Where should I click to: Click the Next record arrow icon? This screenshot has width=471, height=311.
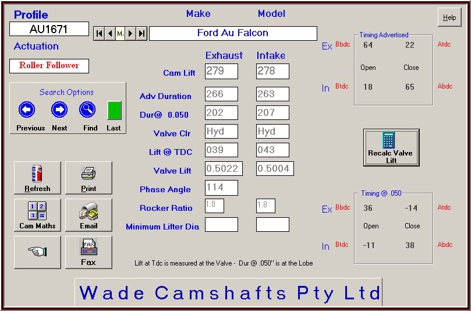point(59,109)
